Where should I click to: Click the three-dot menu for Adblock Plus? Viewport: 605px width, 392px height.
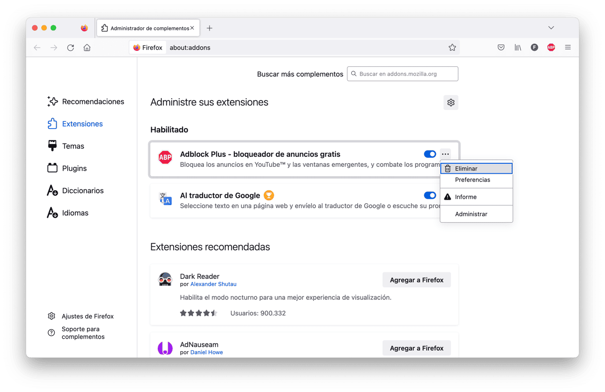tap(445, 154)
